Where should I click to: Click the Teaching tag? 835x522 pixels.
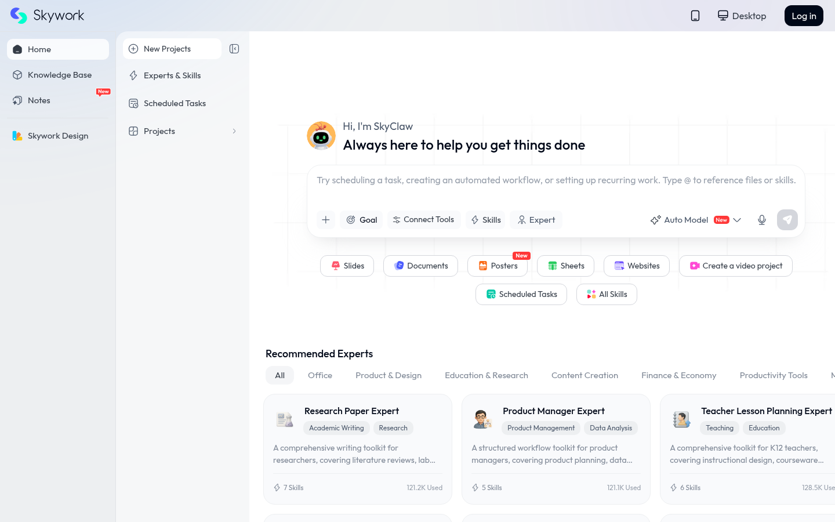(x=720, y=428)
